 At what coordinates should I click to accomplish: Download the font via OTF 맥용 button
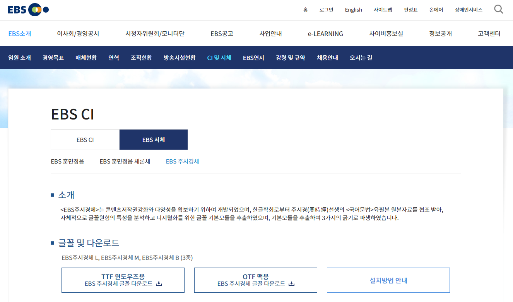[x=255, y=280]
